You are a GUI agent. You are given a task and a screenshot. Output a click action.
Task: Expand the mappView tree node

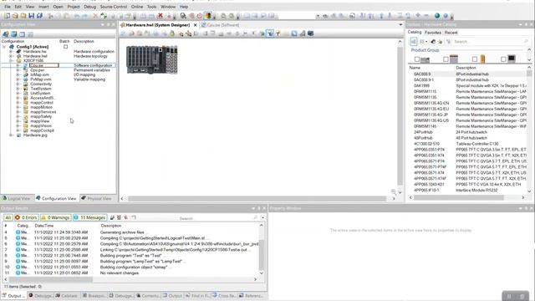(x=18, y=121)
